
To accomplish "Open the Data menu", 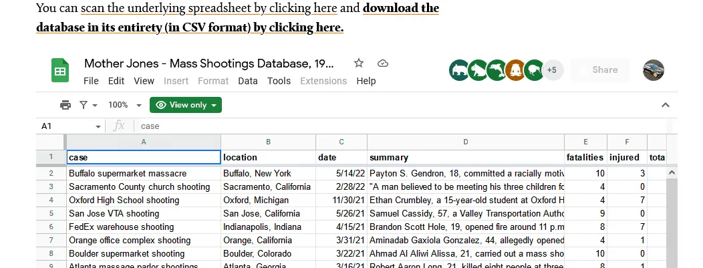I will point(247,81).
